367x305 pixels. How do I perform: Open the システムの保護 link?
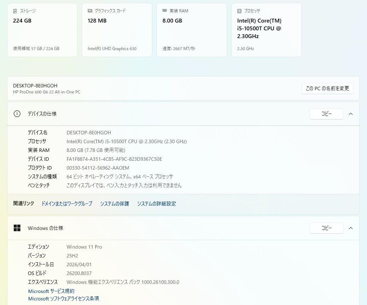click(x=115, y=204)
